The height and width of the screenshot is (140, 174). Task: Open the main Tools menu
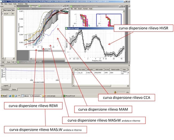pos(15,4)
